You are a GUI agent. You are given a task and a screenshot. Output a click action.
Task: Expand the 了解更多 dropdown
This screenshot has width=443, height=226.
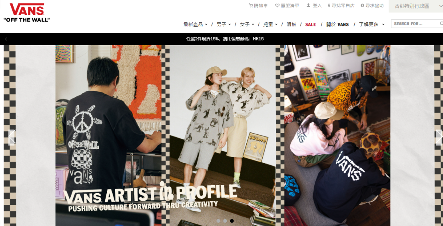coord(372,24)
